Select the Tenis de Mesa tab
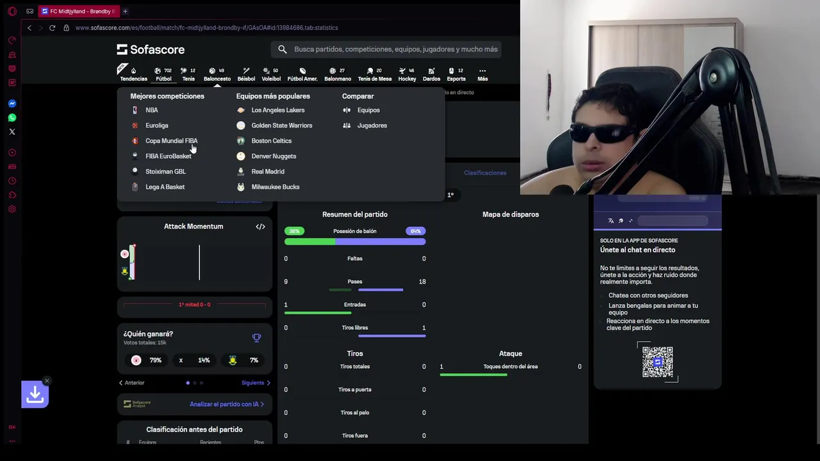The image size is (820, 461). [375, 74]
